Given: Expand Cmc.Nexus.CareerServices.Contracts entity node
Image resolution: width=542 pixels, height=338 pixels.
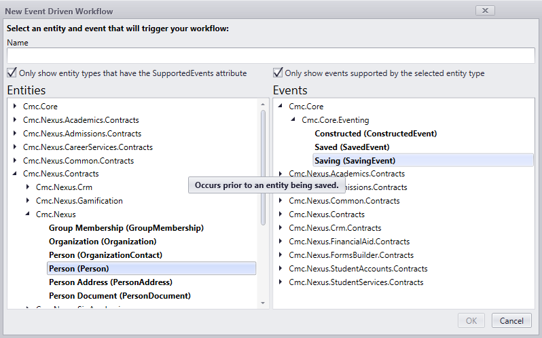Looking at the screenshot, I should pos(15,147).
